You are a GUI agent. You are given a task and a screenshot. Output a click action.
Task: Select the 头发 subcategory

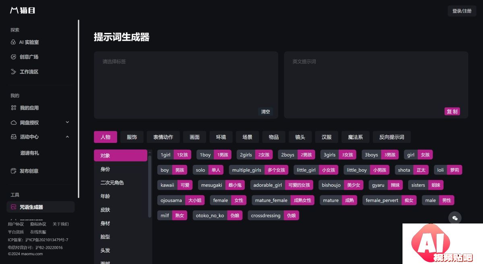[x=120, y=250]
